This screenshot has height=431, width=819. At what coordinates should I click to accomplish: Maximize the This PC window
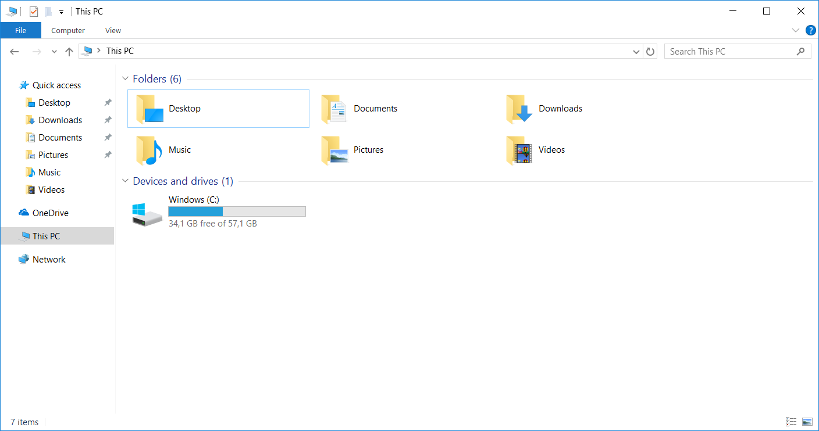click(767, 11)
